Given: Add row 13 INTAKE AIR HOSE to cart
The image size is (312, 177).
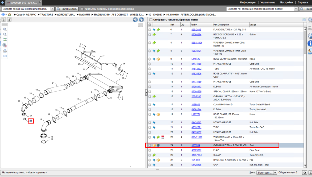Looking at the screenshot, I should point(150,82).
